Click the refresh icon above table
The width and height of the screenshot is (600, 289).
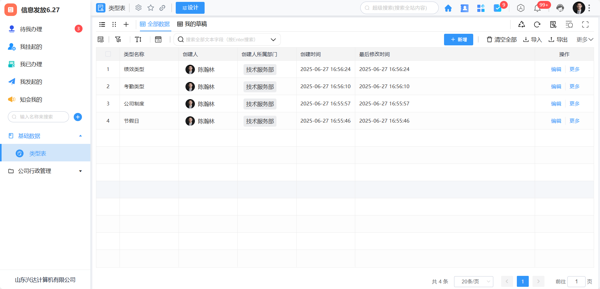pyautogui.click(x=537, y=24)
